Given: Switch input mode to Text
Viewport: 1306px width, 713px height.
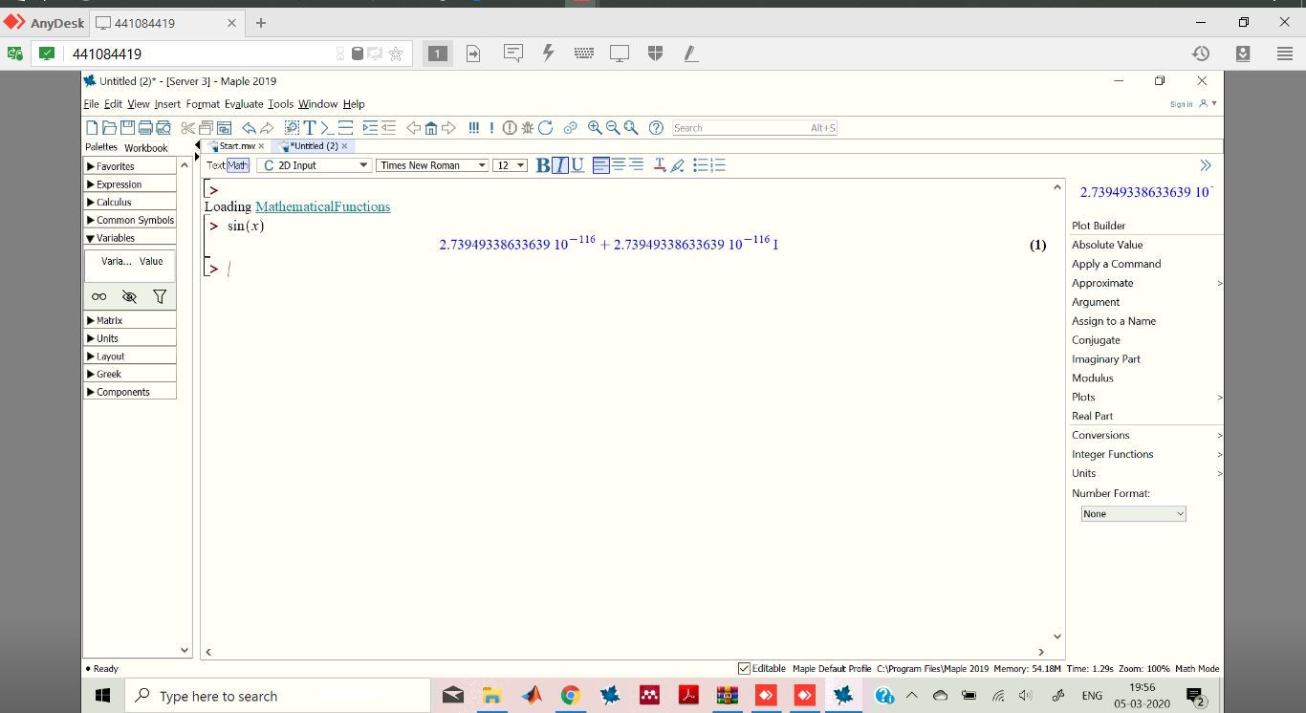Looking at the screenshot, I should (x=215, y=165).
